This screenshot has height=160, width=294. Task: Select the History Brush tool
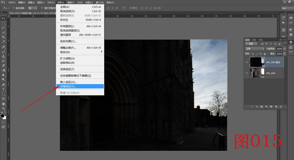coord(3,61)
